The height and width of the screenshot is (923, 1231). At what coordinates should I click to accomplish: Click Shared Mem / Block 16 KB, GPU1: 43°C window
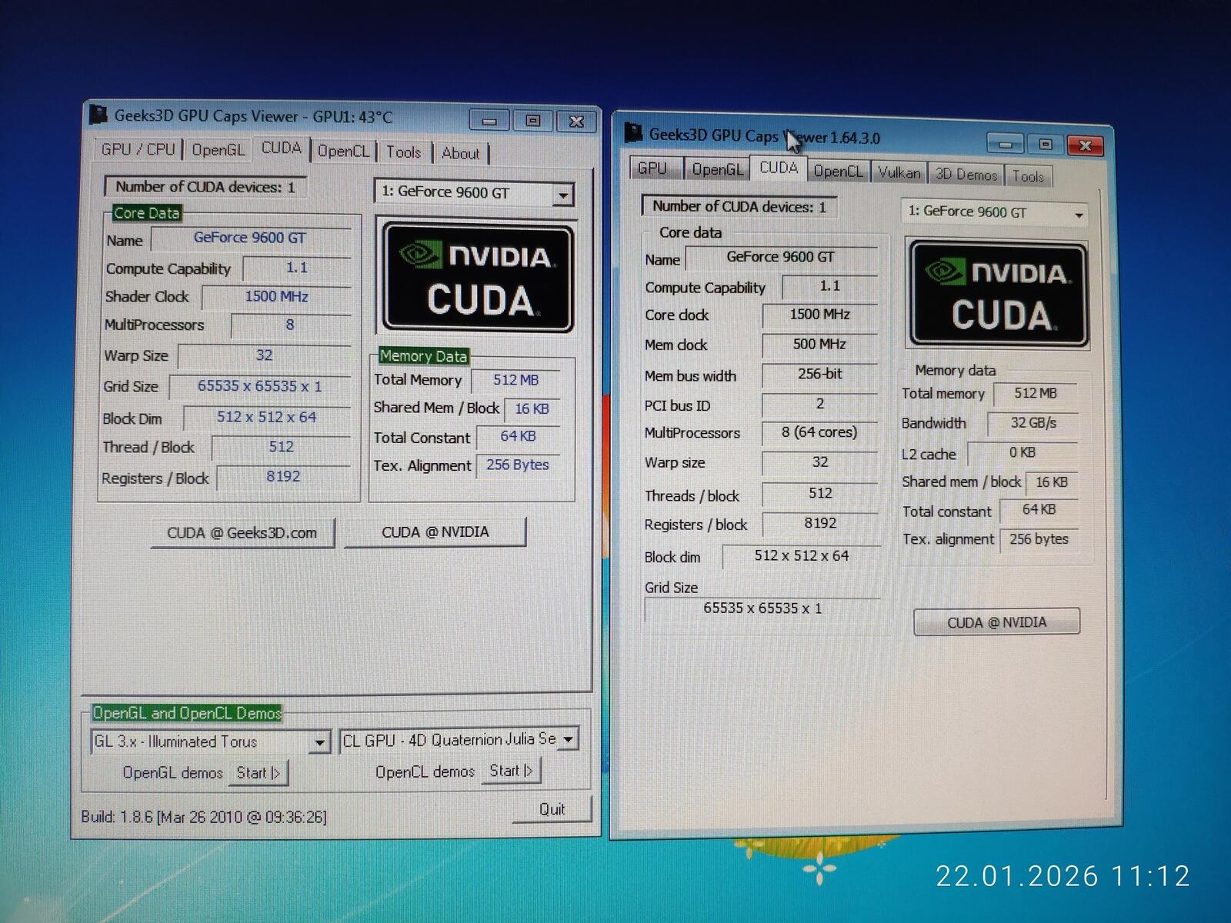coord(532,408)
